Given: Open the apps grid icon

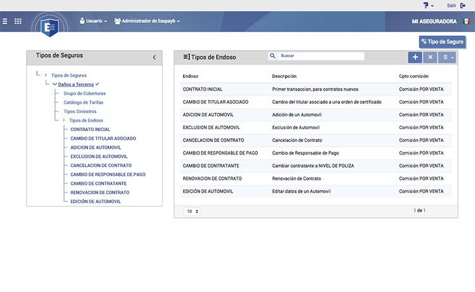Looking at the screenshot, I should coord(18,21).
